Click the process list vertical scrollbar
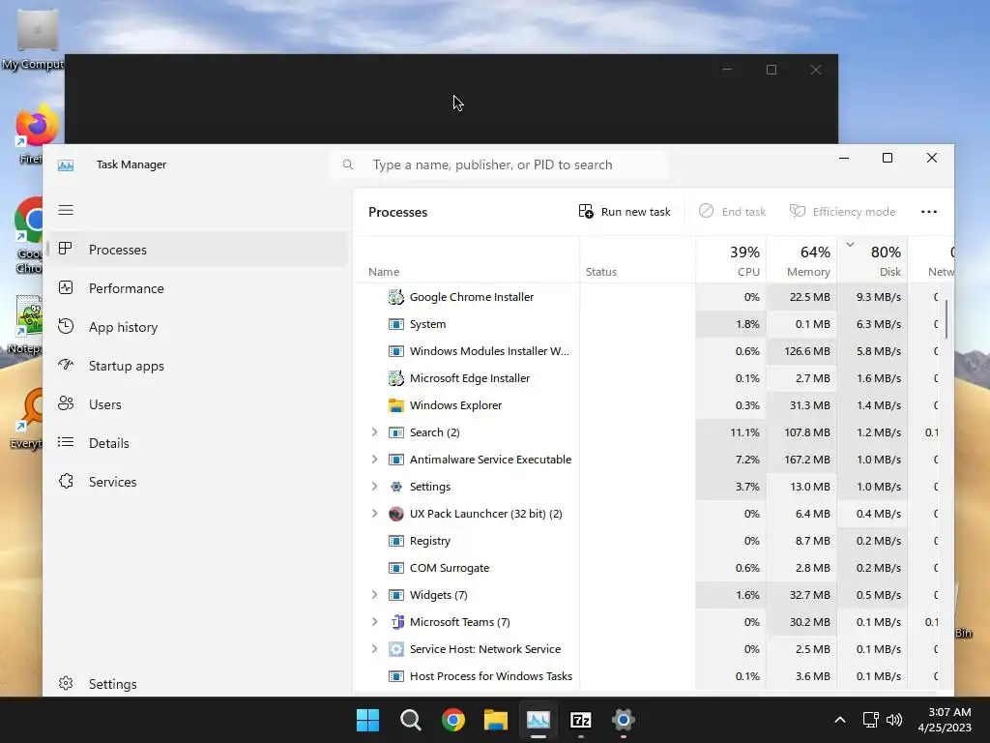The height and width of the screenshot is (743, 990). (946, 319)
